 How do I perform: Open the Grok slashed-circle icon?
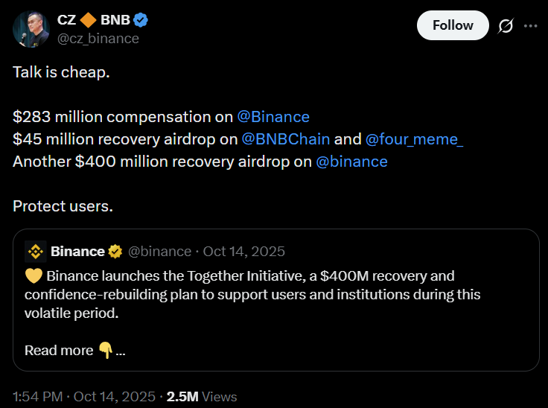(506, 25)
